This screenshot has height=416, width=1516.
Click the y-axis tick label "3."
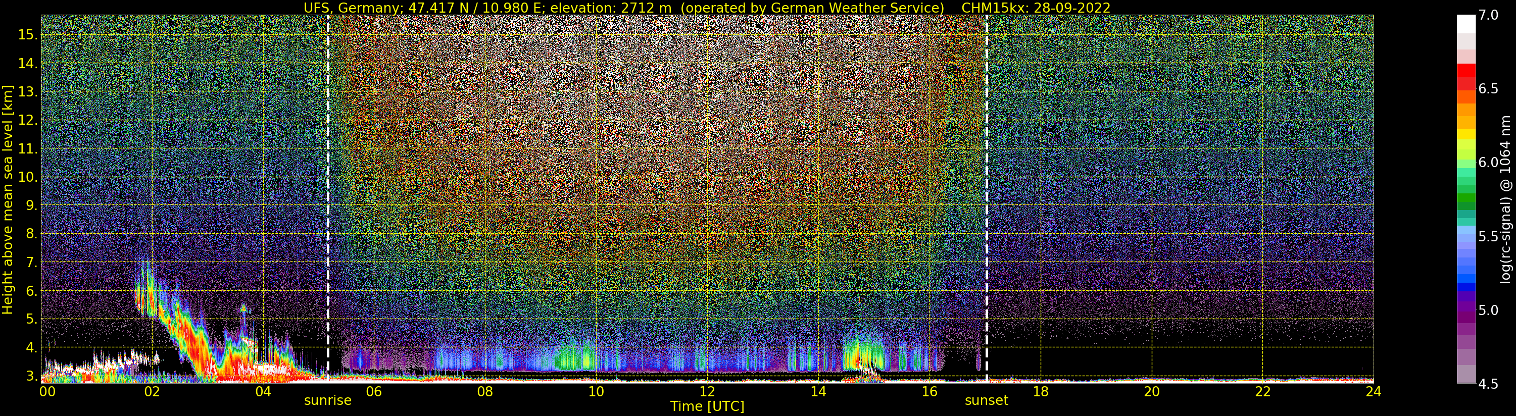coord(31,376)
